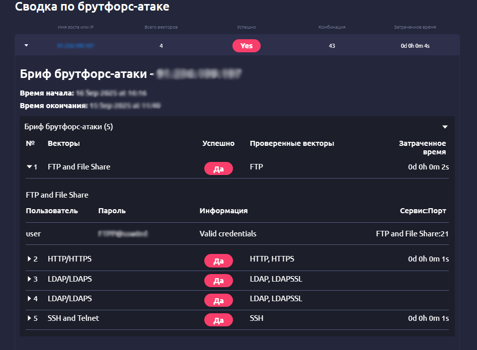This screenshot has width=477, height=350.
Task: Click the Пароль column header
Action: (x=112, y=211)
